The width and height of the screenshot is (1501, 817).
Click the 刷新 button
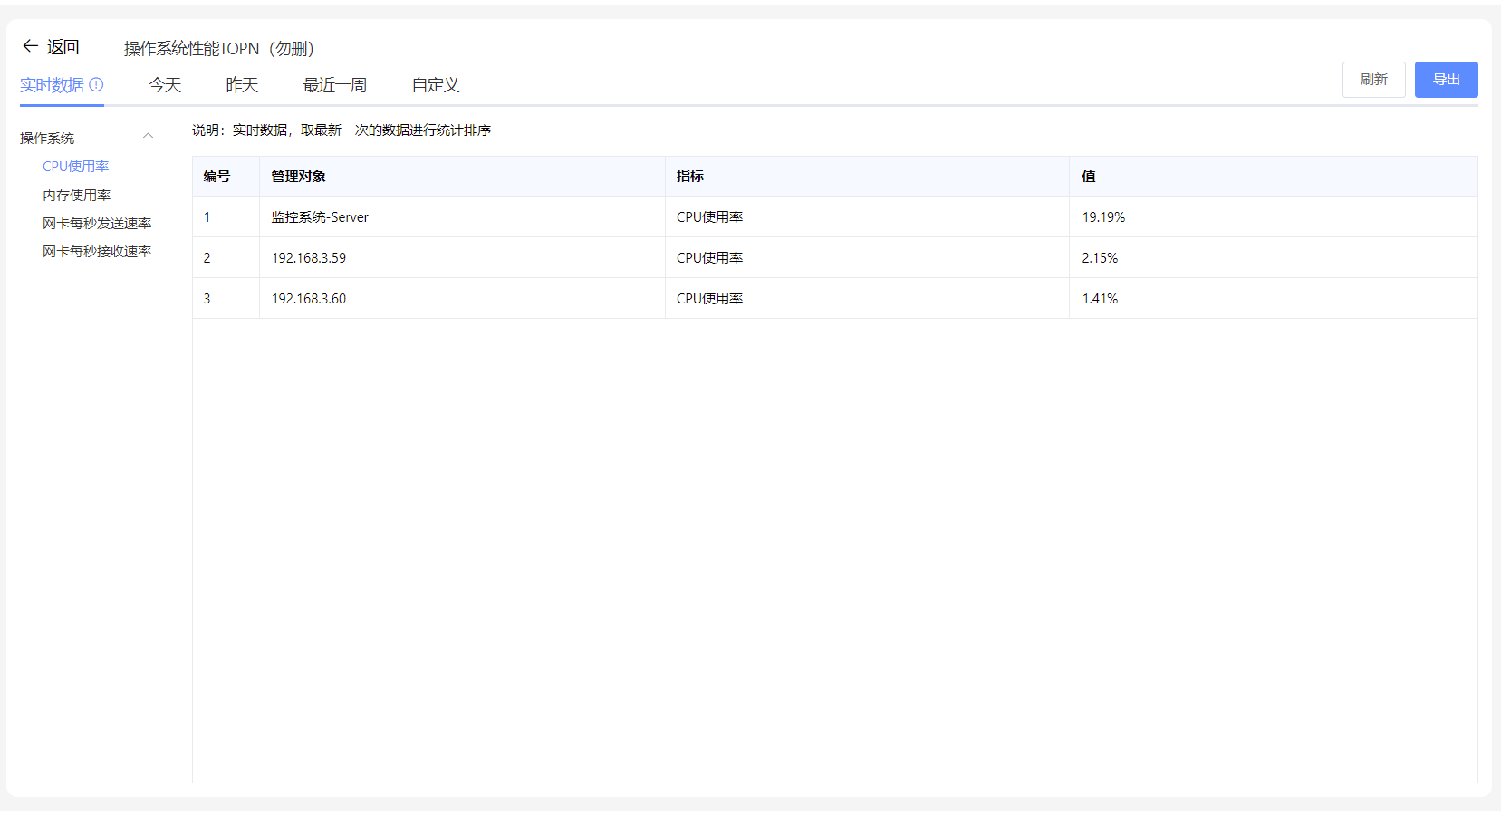click(x=1373, y=80)
